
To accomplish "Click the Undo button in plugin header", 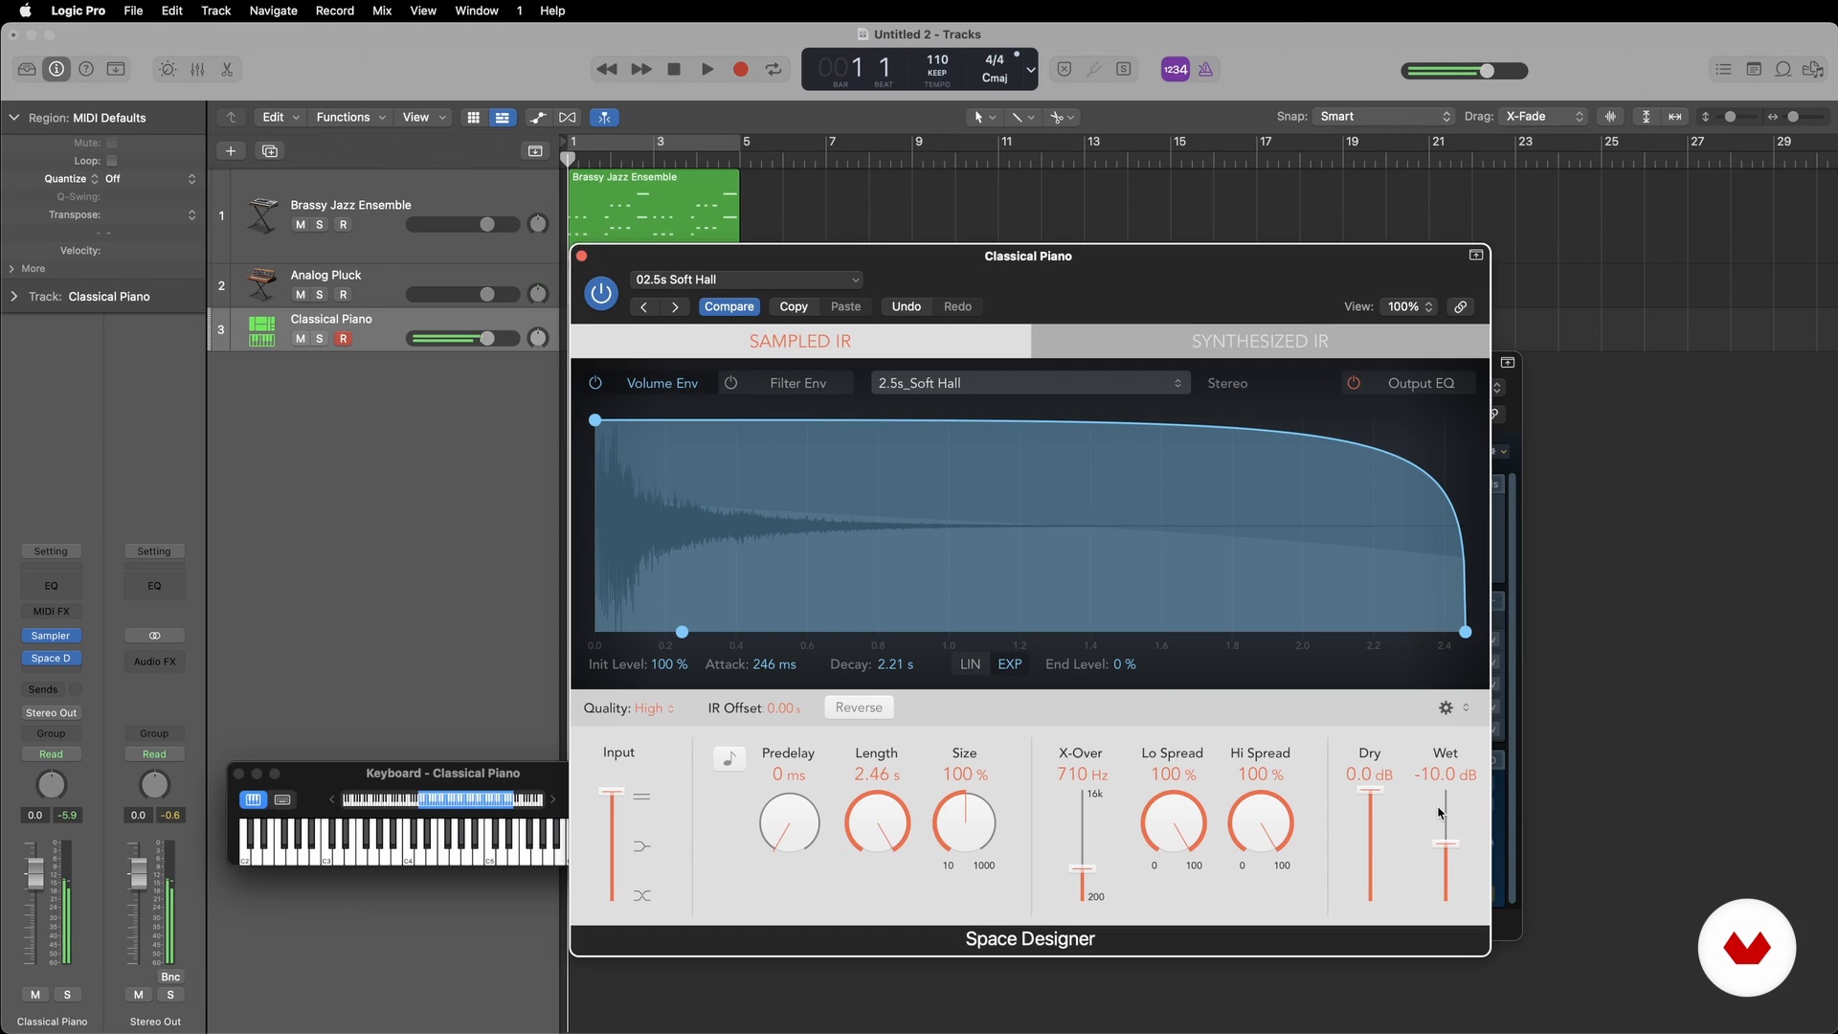I will [x=906, y=306].
